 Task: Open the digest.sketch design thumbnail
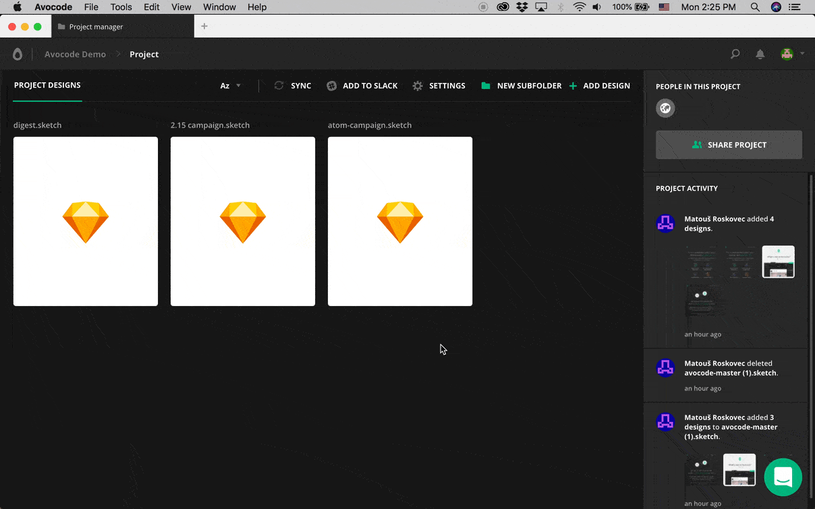click(x=86, y=221)
